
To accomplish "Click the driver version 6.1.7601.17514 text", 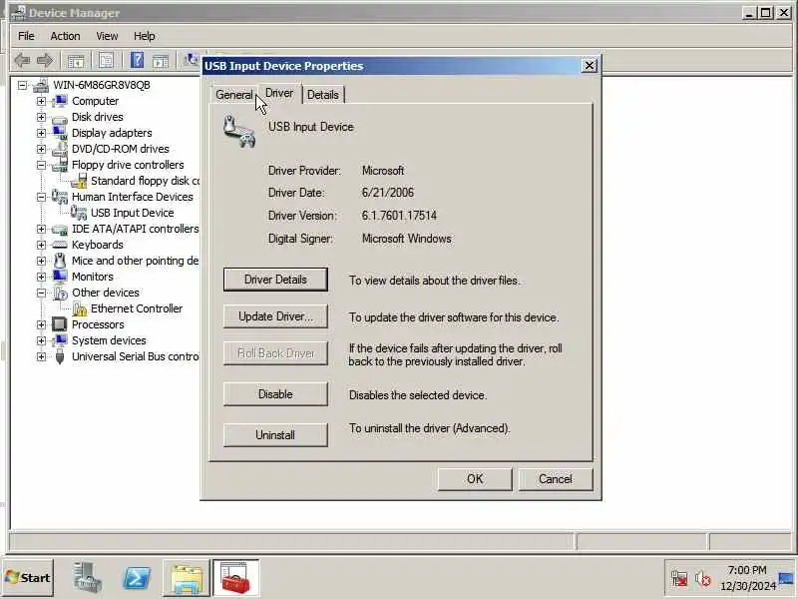I will 399,216.
